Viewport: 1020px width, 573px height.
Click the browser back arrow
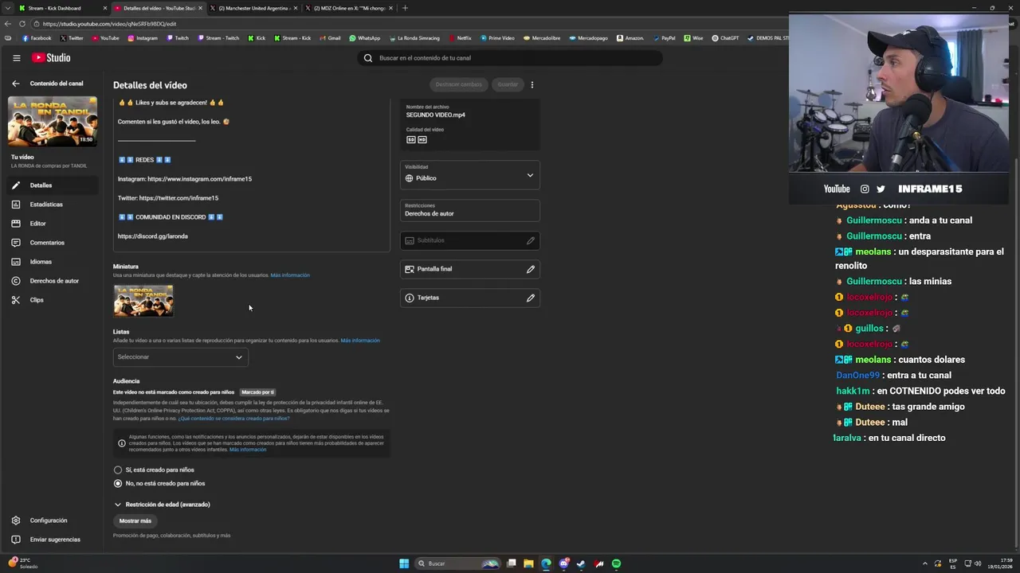coord(8,24)
